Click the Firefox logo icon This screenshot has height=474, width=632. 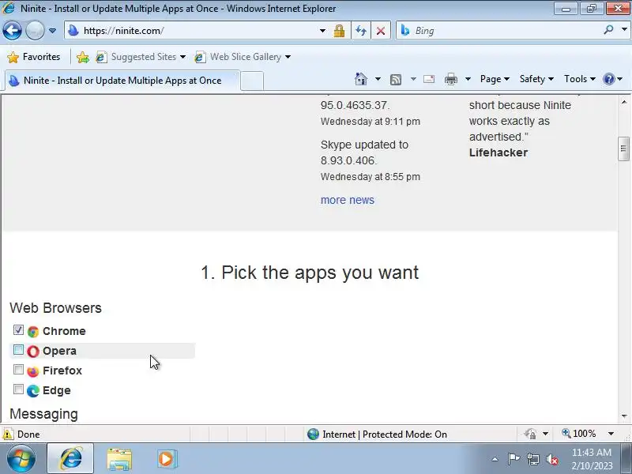tap(33, 371)
